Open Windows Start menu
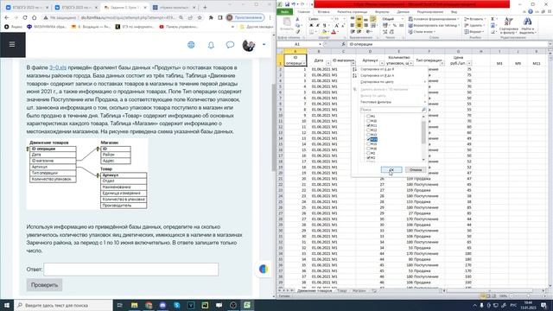This screenshot has width=553, height=311. pos(7,305)
